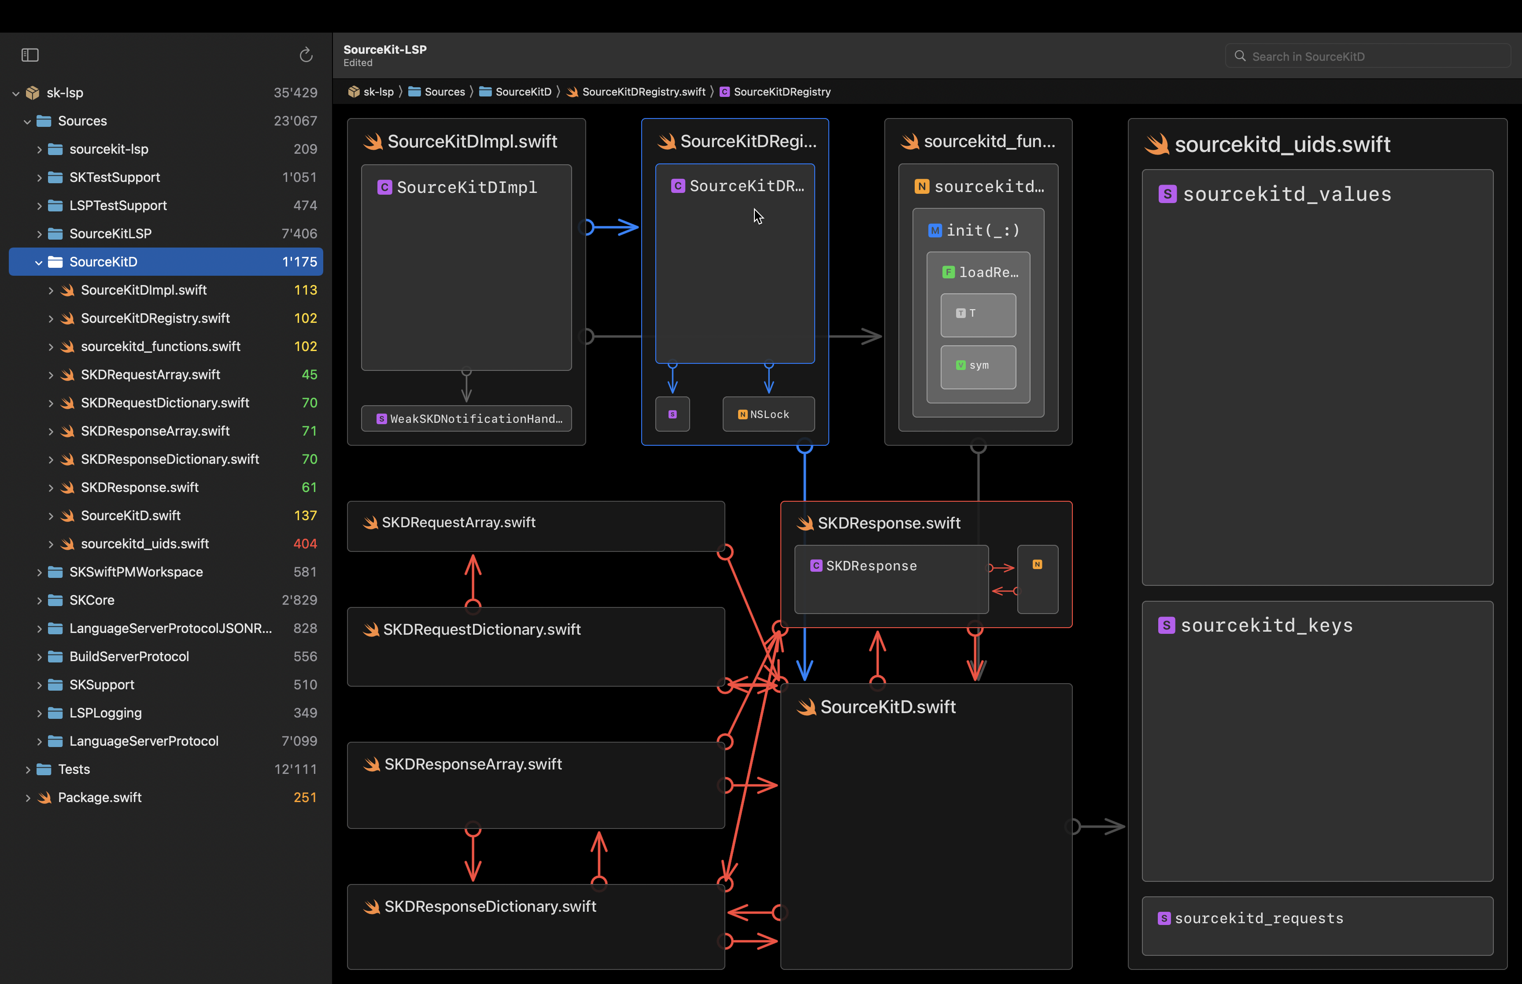This screenshot has width=1522, height=984.
Task: Select Sources in the breadcrumb path
Action: [x=444, y=92]
